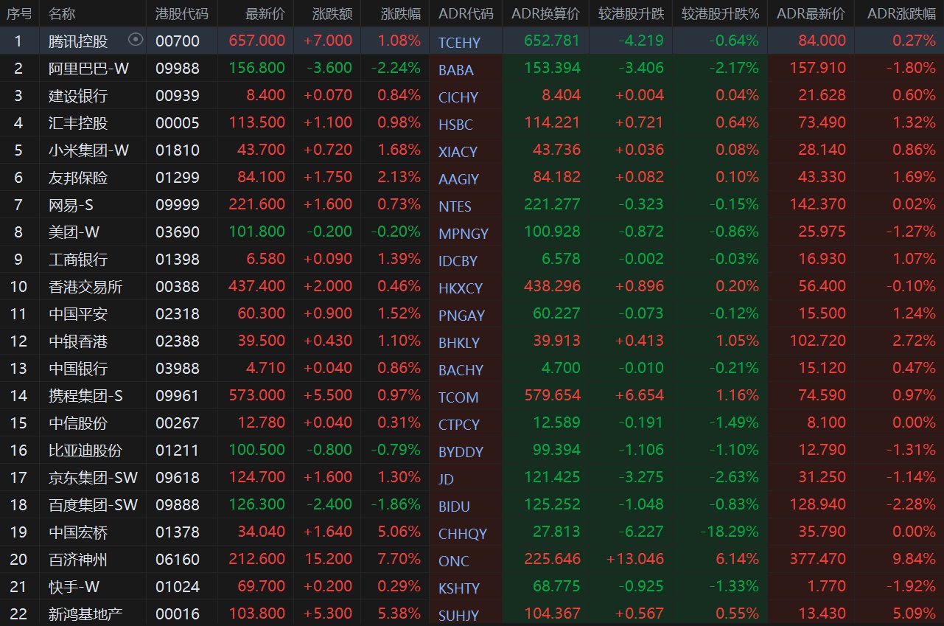The width and height of the screenshot is (944, 626).
Task: Select the 百济神州 row
Action: pyautogui.click(x=78, y=560)
